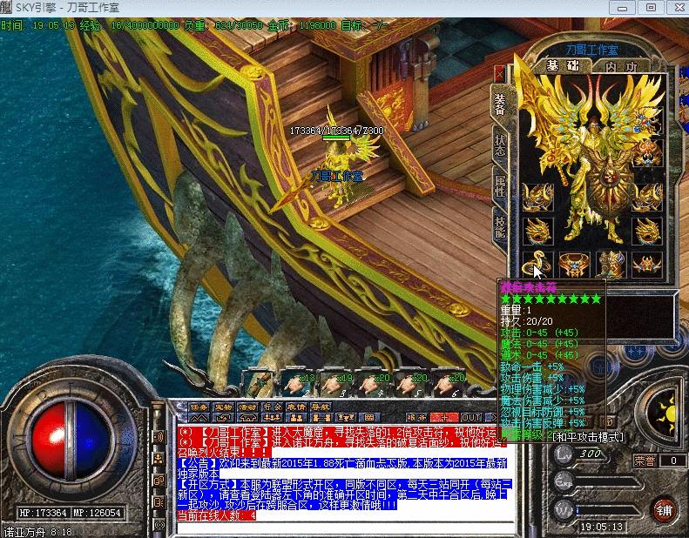Switch to the 内功 tab

[621, 67]
